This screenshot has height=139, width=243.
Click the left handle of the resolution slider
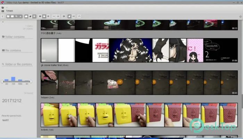2,81
